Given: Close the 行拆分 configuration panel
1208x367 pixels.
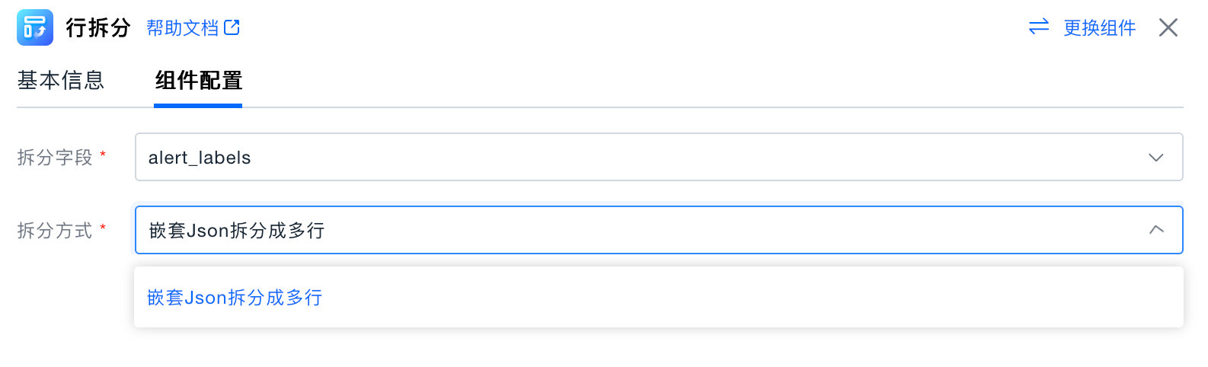Looking at the screenshot, I should [x=1168, y=28].
